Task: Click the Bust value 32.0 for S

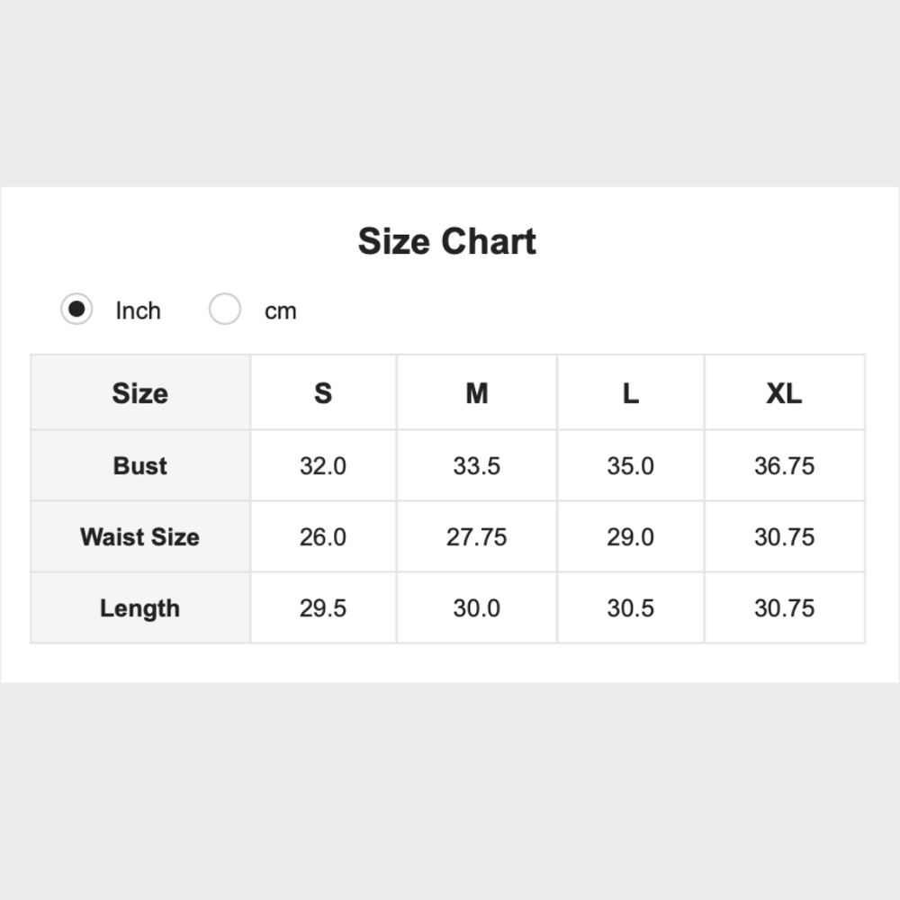Action: [323, 465]
